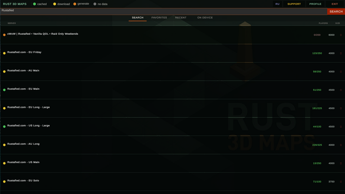Open the Favorites tab

pos(159,17)
